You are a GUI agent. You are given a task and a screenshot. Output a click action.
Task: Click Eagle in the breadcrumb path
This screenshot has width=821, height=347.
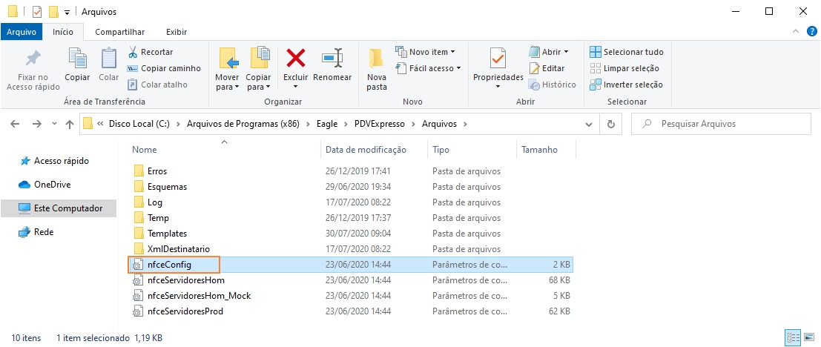click(328, 124)
